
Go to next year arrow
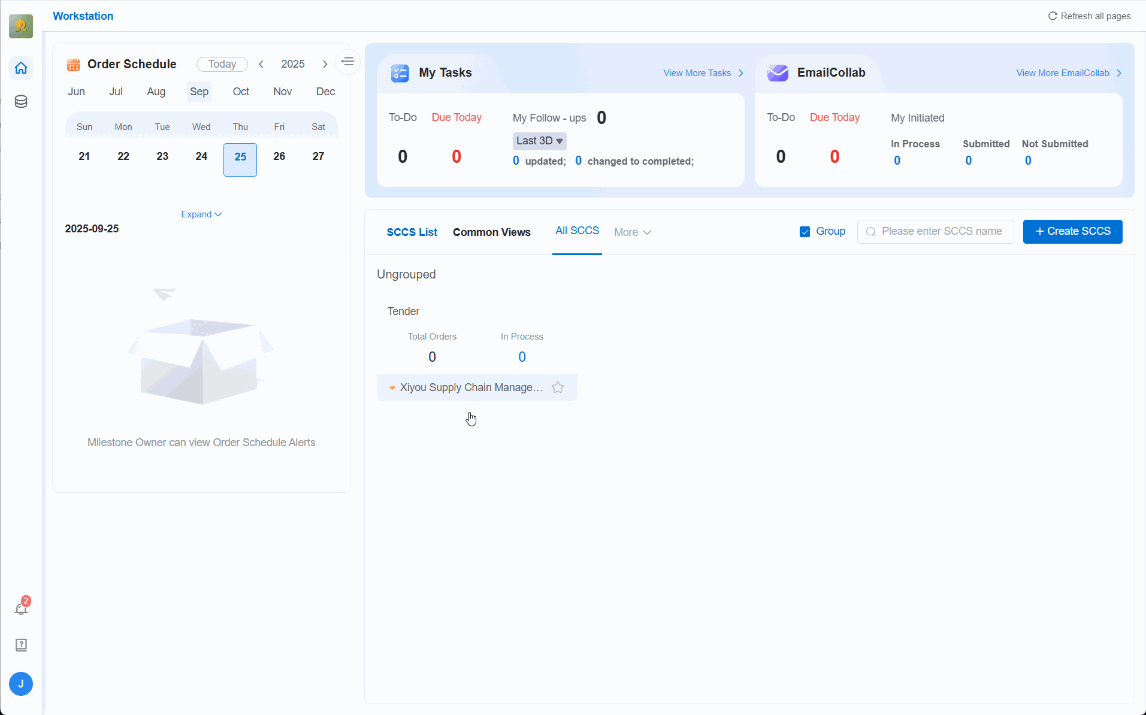(x=325, y=64)
